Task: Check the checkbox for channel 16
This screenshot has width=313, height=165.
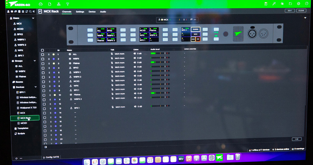Action: 45,122
